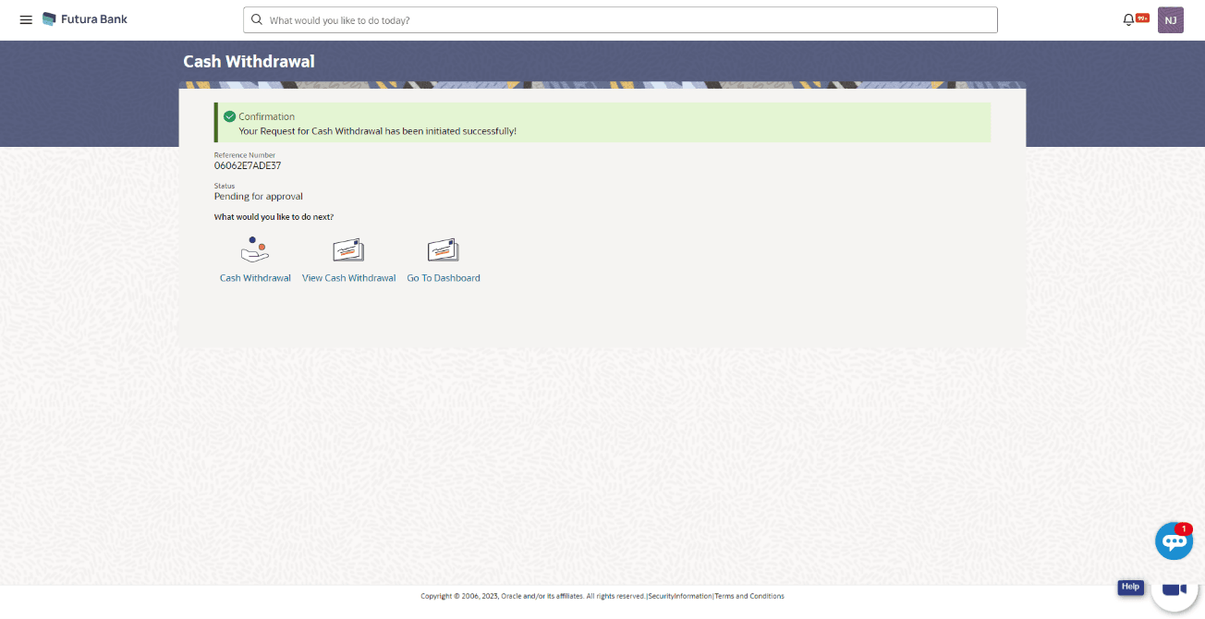The height and width of the screenshot is (619, 1205).
Task: Click the green confirmation checkmark icon
Action: 230,116
